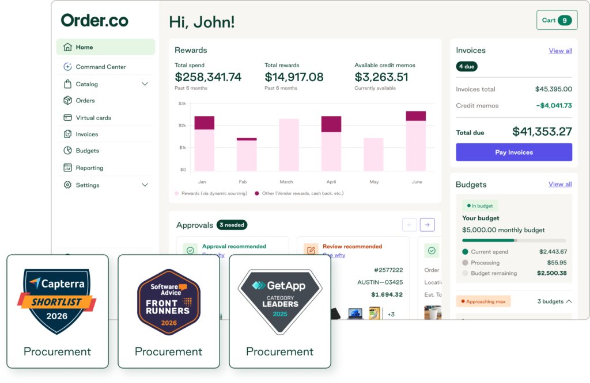Click the green checkmark icon beside Approval recommended
The height and width of the screenshot is (383, 590).
(x=190, y=250)
